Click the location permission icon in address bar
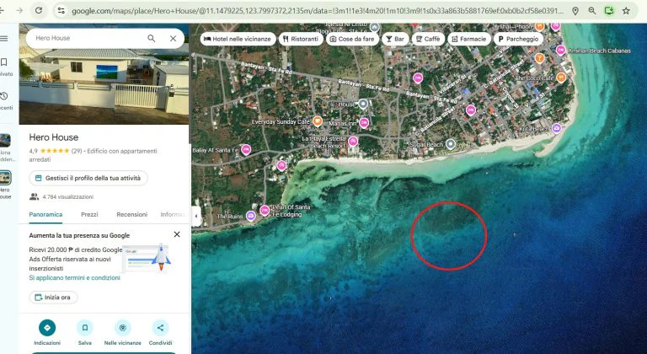This screenshot has width=647, height=354. click(x=575, y=11)
